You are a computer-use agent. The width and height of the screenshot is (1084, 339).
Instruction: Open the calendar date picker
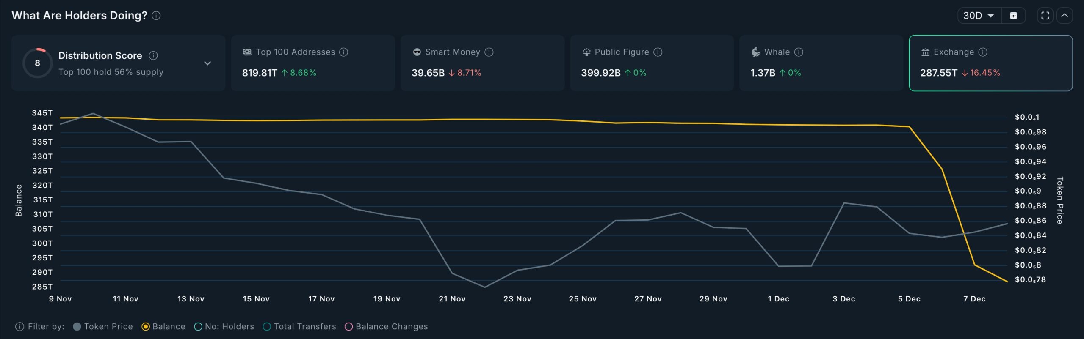1013,16
